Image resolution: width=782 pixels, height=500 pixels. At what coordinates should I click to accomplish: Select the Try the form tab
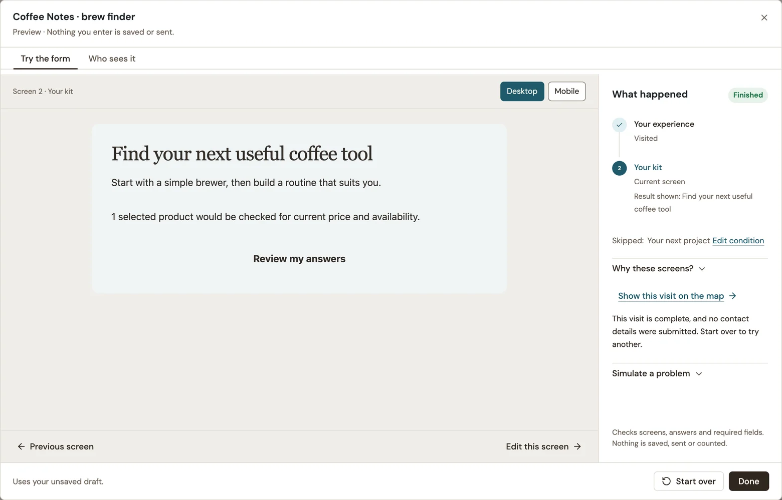pos(45,59)
